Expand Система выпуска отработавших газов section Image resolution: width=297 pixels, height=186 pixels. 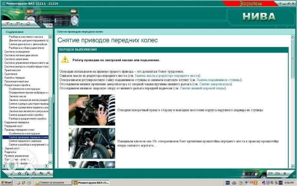click(26, 67)
